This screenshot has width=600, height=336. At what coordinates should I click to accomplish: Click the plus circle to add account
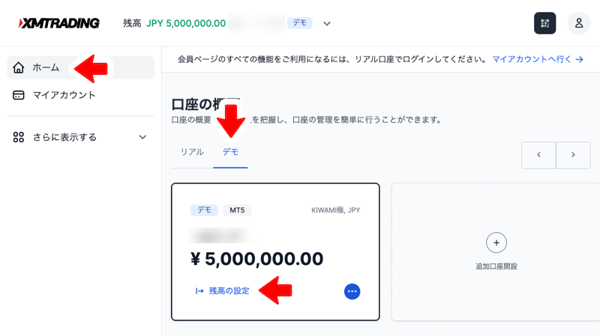[496, 242]
